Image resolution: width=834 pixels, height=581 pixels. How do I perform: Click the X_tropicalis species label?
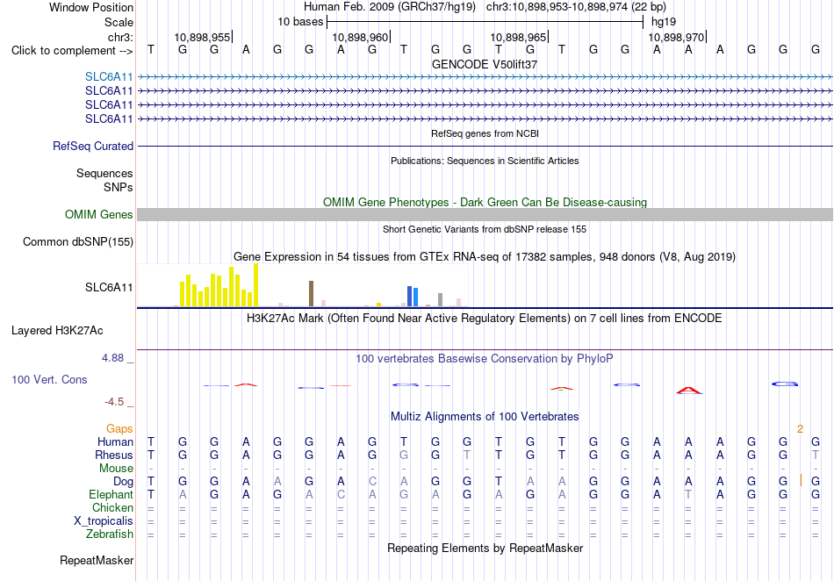(x=104, y=521)
